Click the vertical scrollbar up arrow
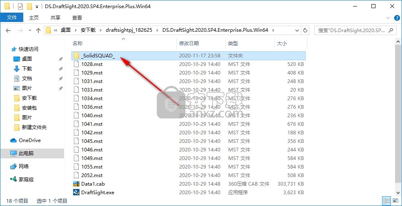 tap(398, 42)
